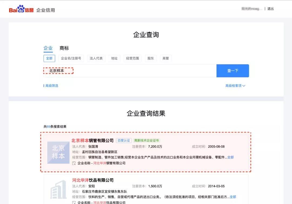Select the 法人代表 filter
The width and height of the screenshot is (292, 204).
click(96, 58)
